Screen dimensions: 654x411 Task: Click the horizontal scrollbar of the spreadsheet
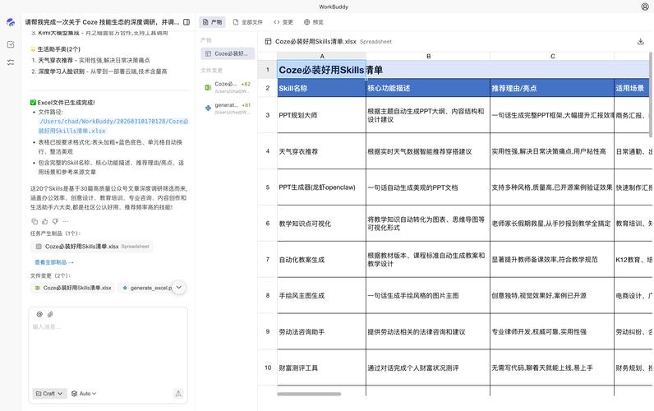tap(309, 394)
